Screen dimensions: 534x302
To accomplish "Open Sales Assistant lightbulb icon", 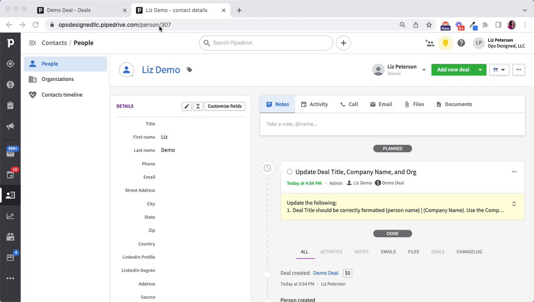I will pyautogui.click(x=446, y=43).
